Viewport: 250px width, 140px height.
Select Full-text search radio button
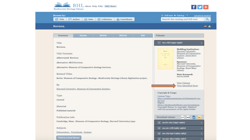pos(162,16)
